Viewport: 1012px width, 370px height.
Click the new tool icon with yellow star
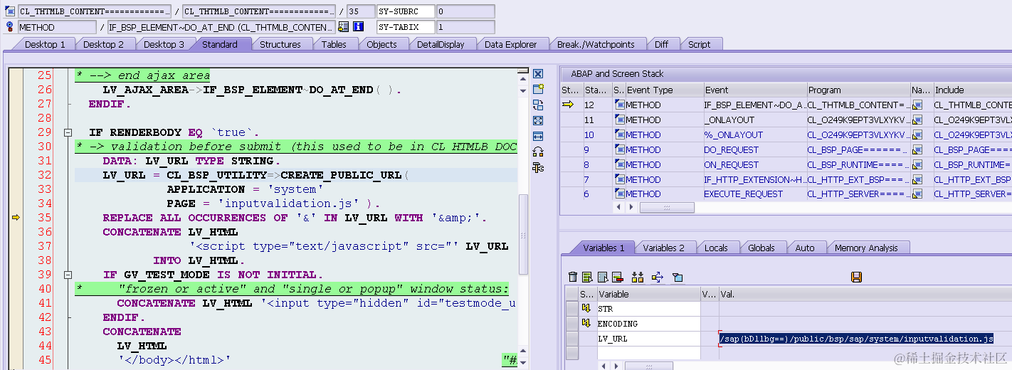pos(538,89)
